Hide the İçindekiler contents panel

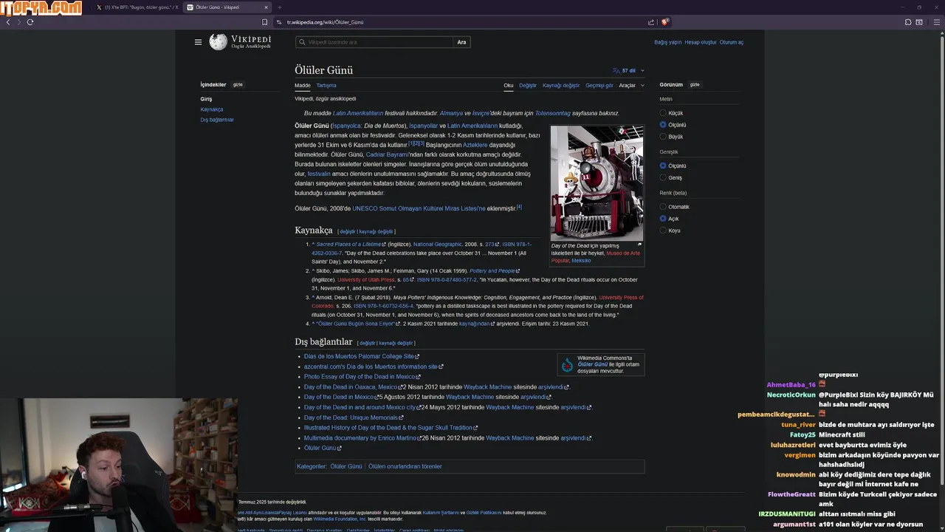(238, 85)
